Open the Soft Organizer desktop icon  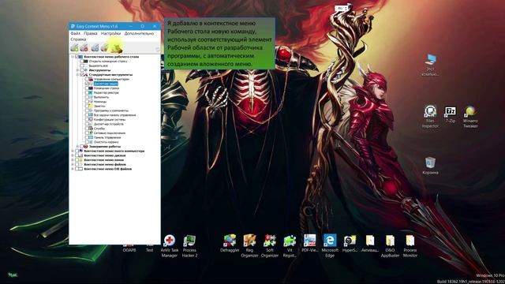coord(270,246)
